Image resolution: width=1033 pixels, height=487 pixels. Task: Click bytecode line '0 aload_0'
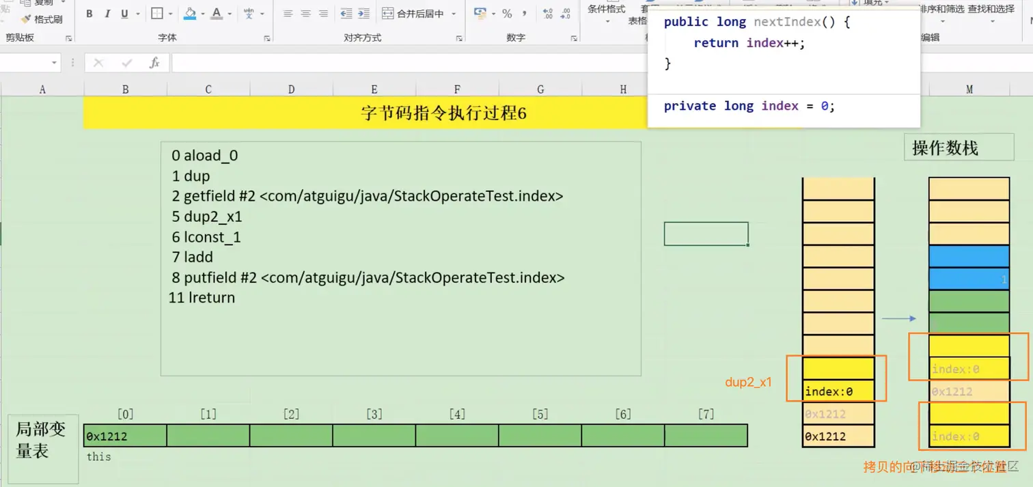(205, 156)
